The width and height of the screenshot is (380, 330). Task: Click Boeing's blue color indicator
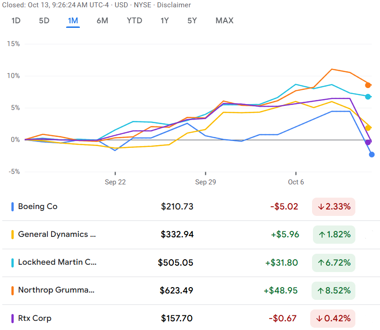pyautogui.click(x=12, y=207)
